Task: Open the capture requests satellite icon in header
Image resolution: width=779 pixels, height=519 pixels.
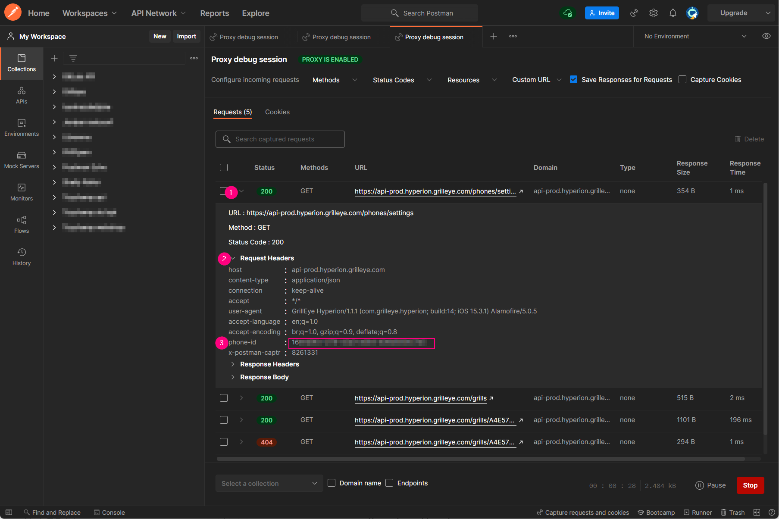Action: click(634, 13)
